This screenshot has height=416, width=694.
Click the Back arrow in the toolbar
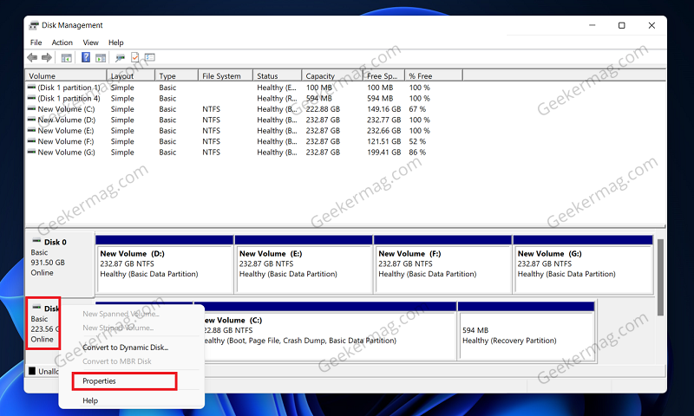click(32, 57)
